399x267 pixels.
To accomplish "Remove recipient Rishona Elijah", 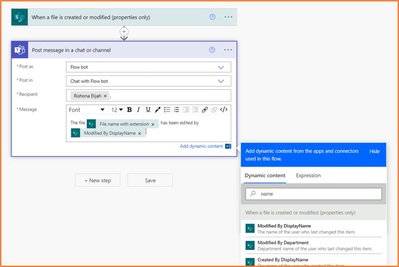I will [105, 96].
